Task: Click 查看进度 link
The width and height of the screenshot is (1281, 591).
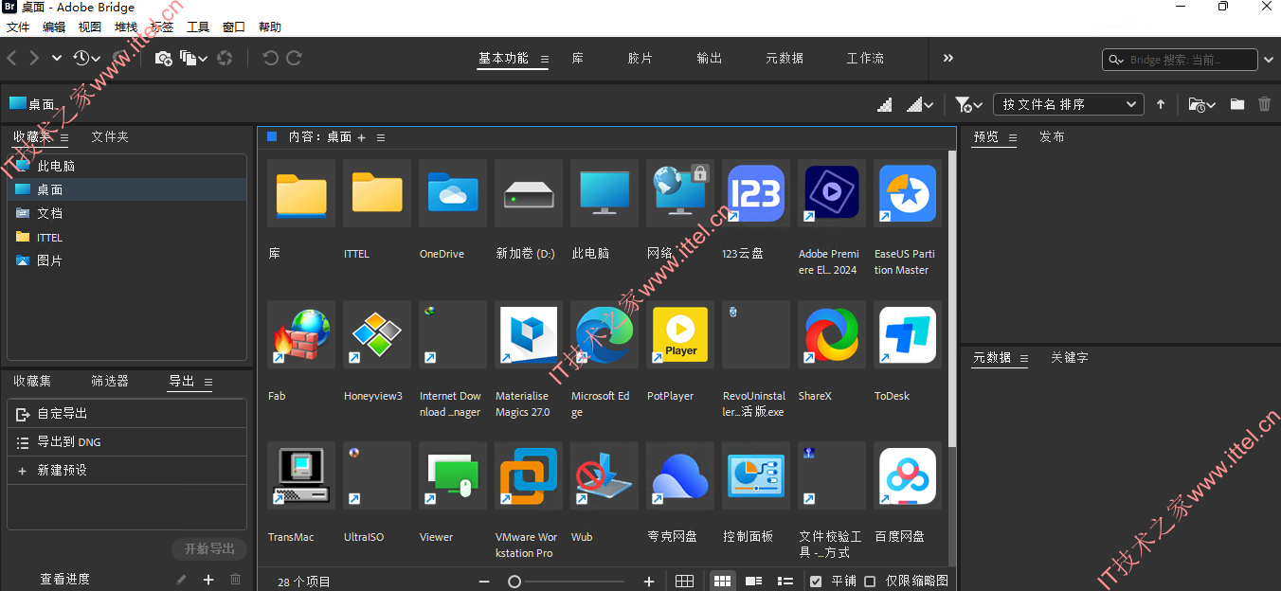Action: pyautogui.click(x=65, y=580)
